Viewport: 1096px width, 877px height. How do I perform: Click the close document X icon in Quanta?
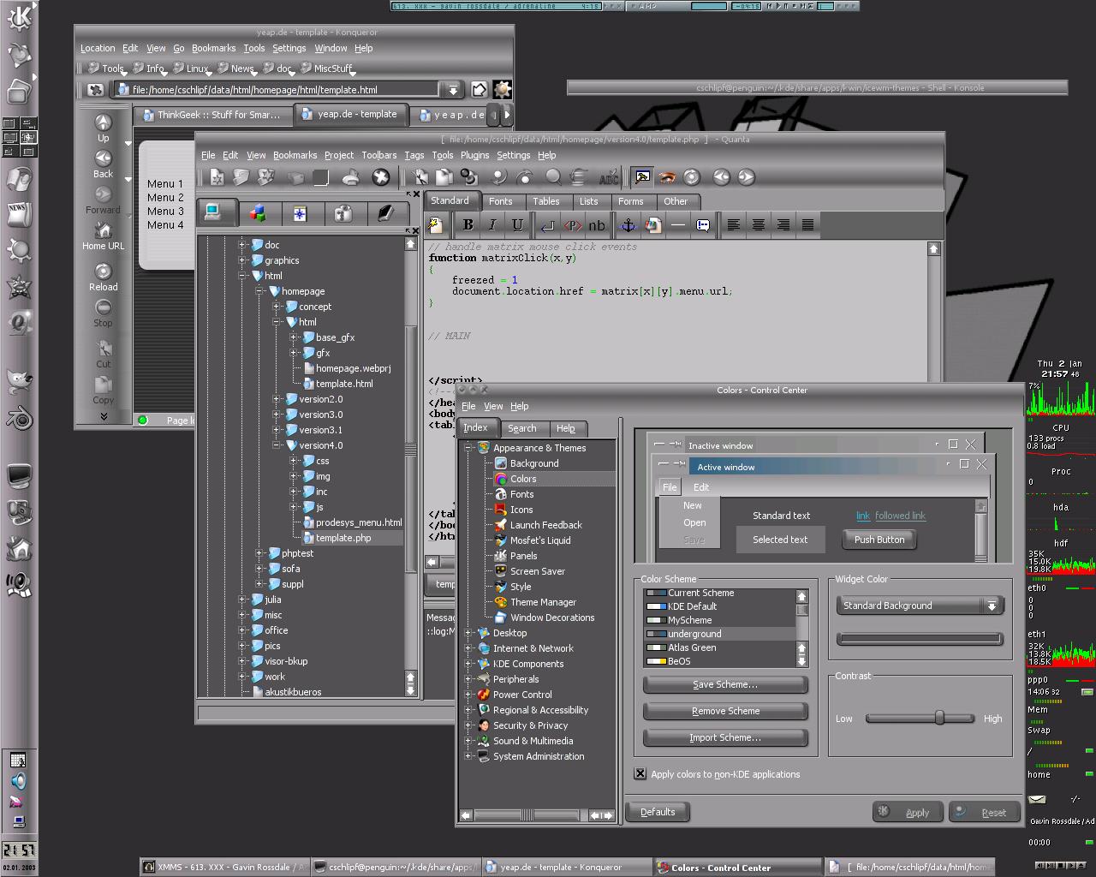point(380,177)
